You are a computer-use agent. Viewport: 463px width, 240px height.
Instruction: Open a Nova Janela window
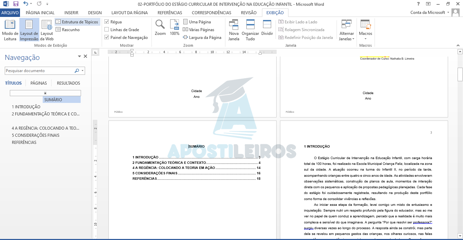(234, 30)
